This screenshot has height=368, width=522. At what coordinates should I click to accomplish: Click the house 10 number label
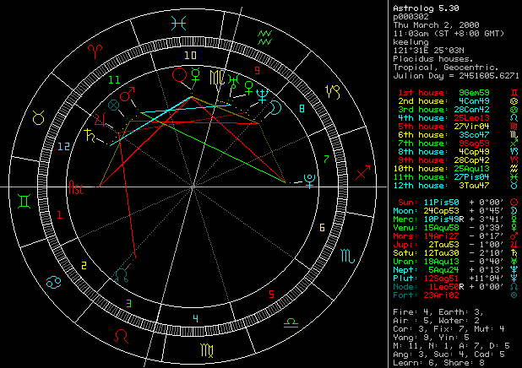point(191,56)
